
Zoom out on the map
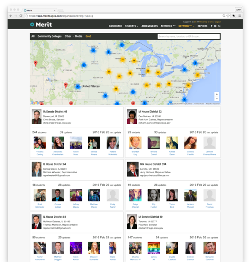217,99
